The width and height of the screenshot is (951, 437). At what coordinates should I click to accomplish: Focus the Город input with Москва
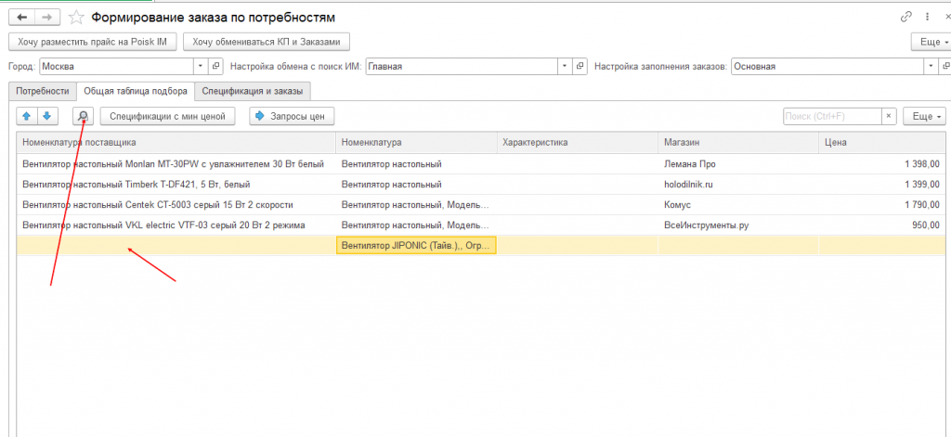click(116, 66)
